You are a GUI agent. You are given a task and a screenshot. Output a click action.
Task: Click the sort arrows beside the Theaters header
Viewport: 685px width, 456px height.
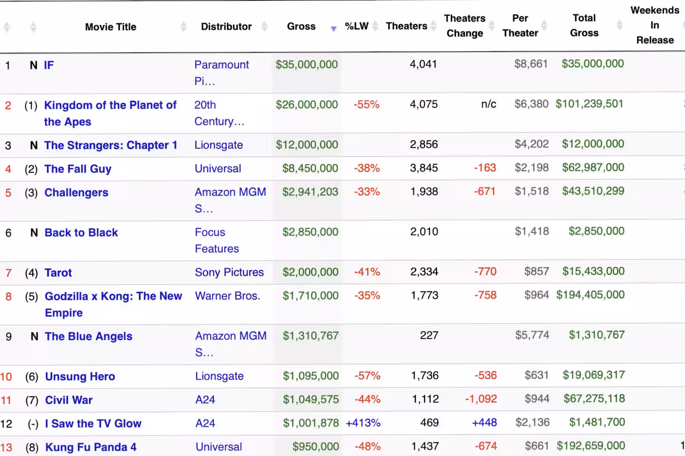click(434, 26)
